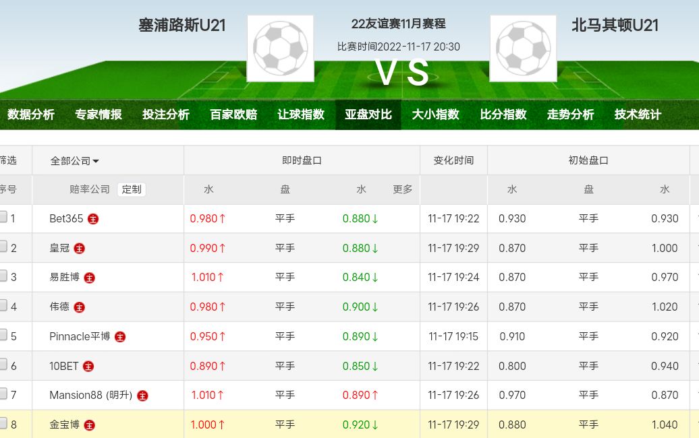Click the 塞浦路斯U21 team logo
Screen dimensions: 699x438
coord(280,49)
